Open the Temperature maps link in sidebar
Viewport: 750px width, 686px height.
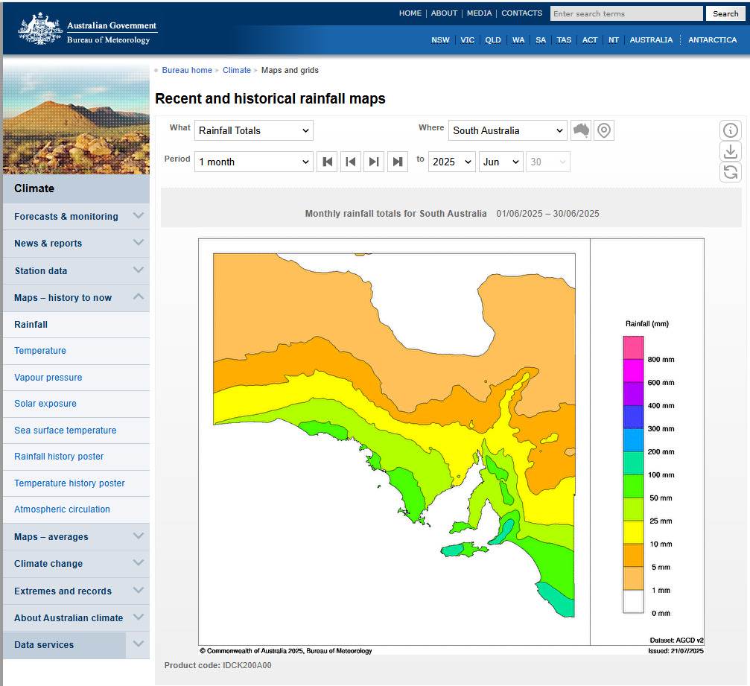[x=40, y=351]
